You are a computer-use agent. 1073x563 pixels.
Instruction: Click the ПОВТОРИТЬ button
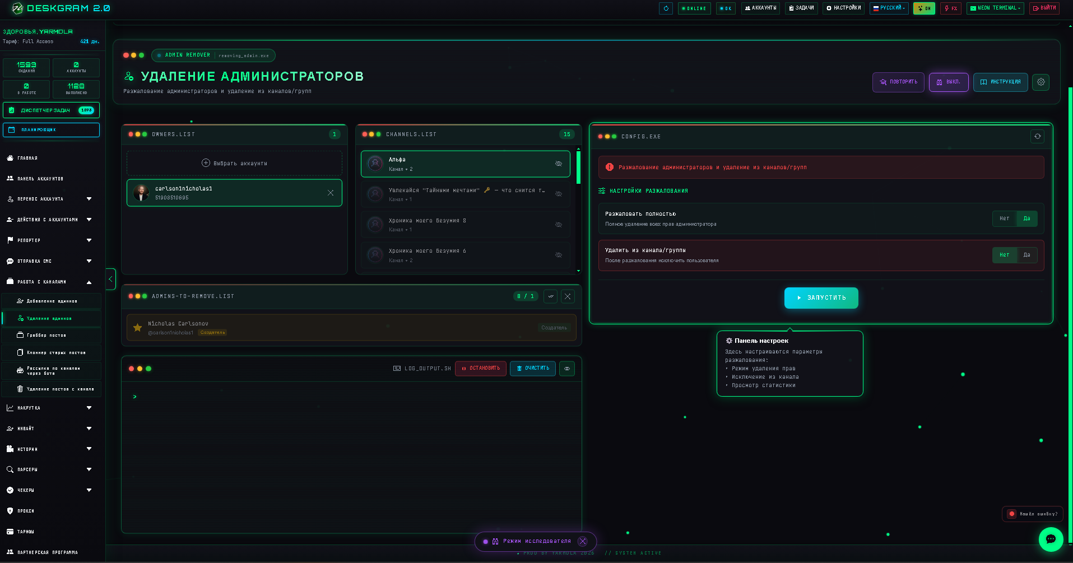[x=898, y=82]
